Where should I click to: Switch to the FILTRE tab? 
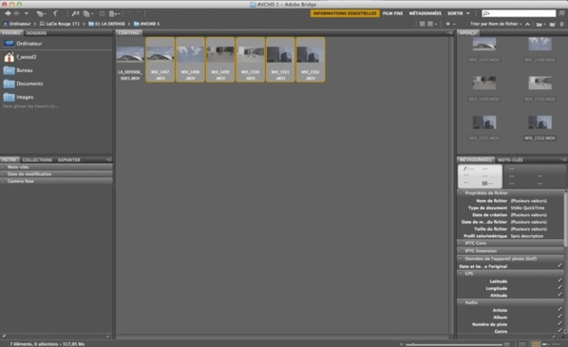pos(9,160)
